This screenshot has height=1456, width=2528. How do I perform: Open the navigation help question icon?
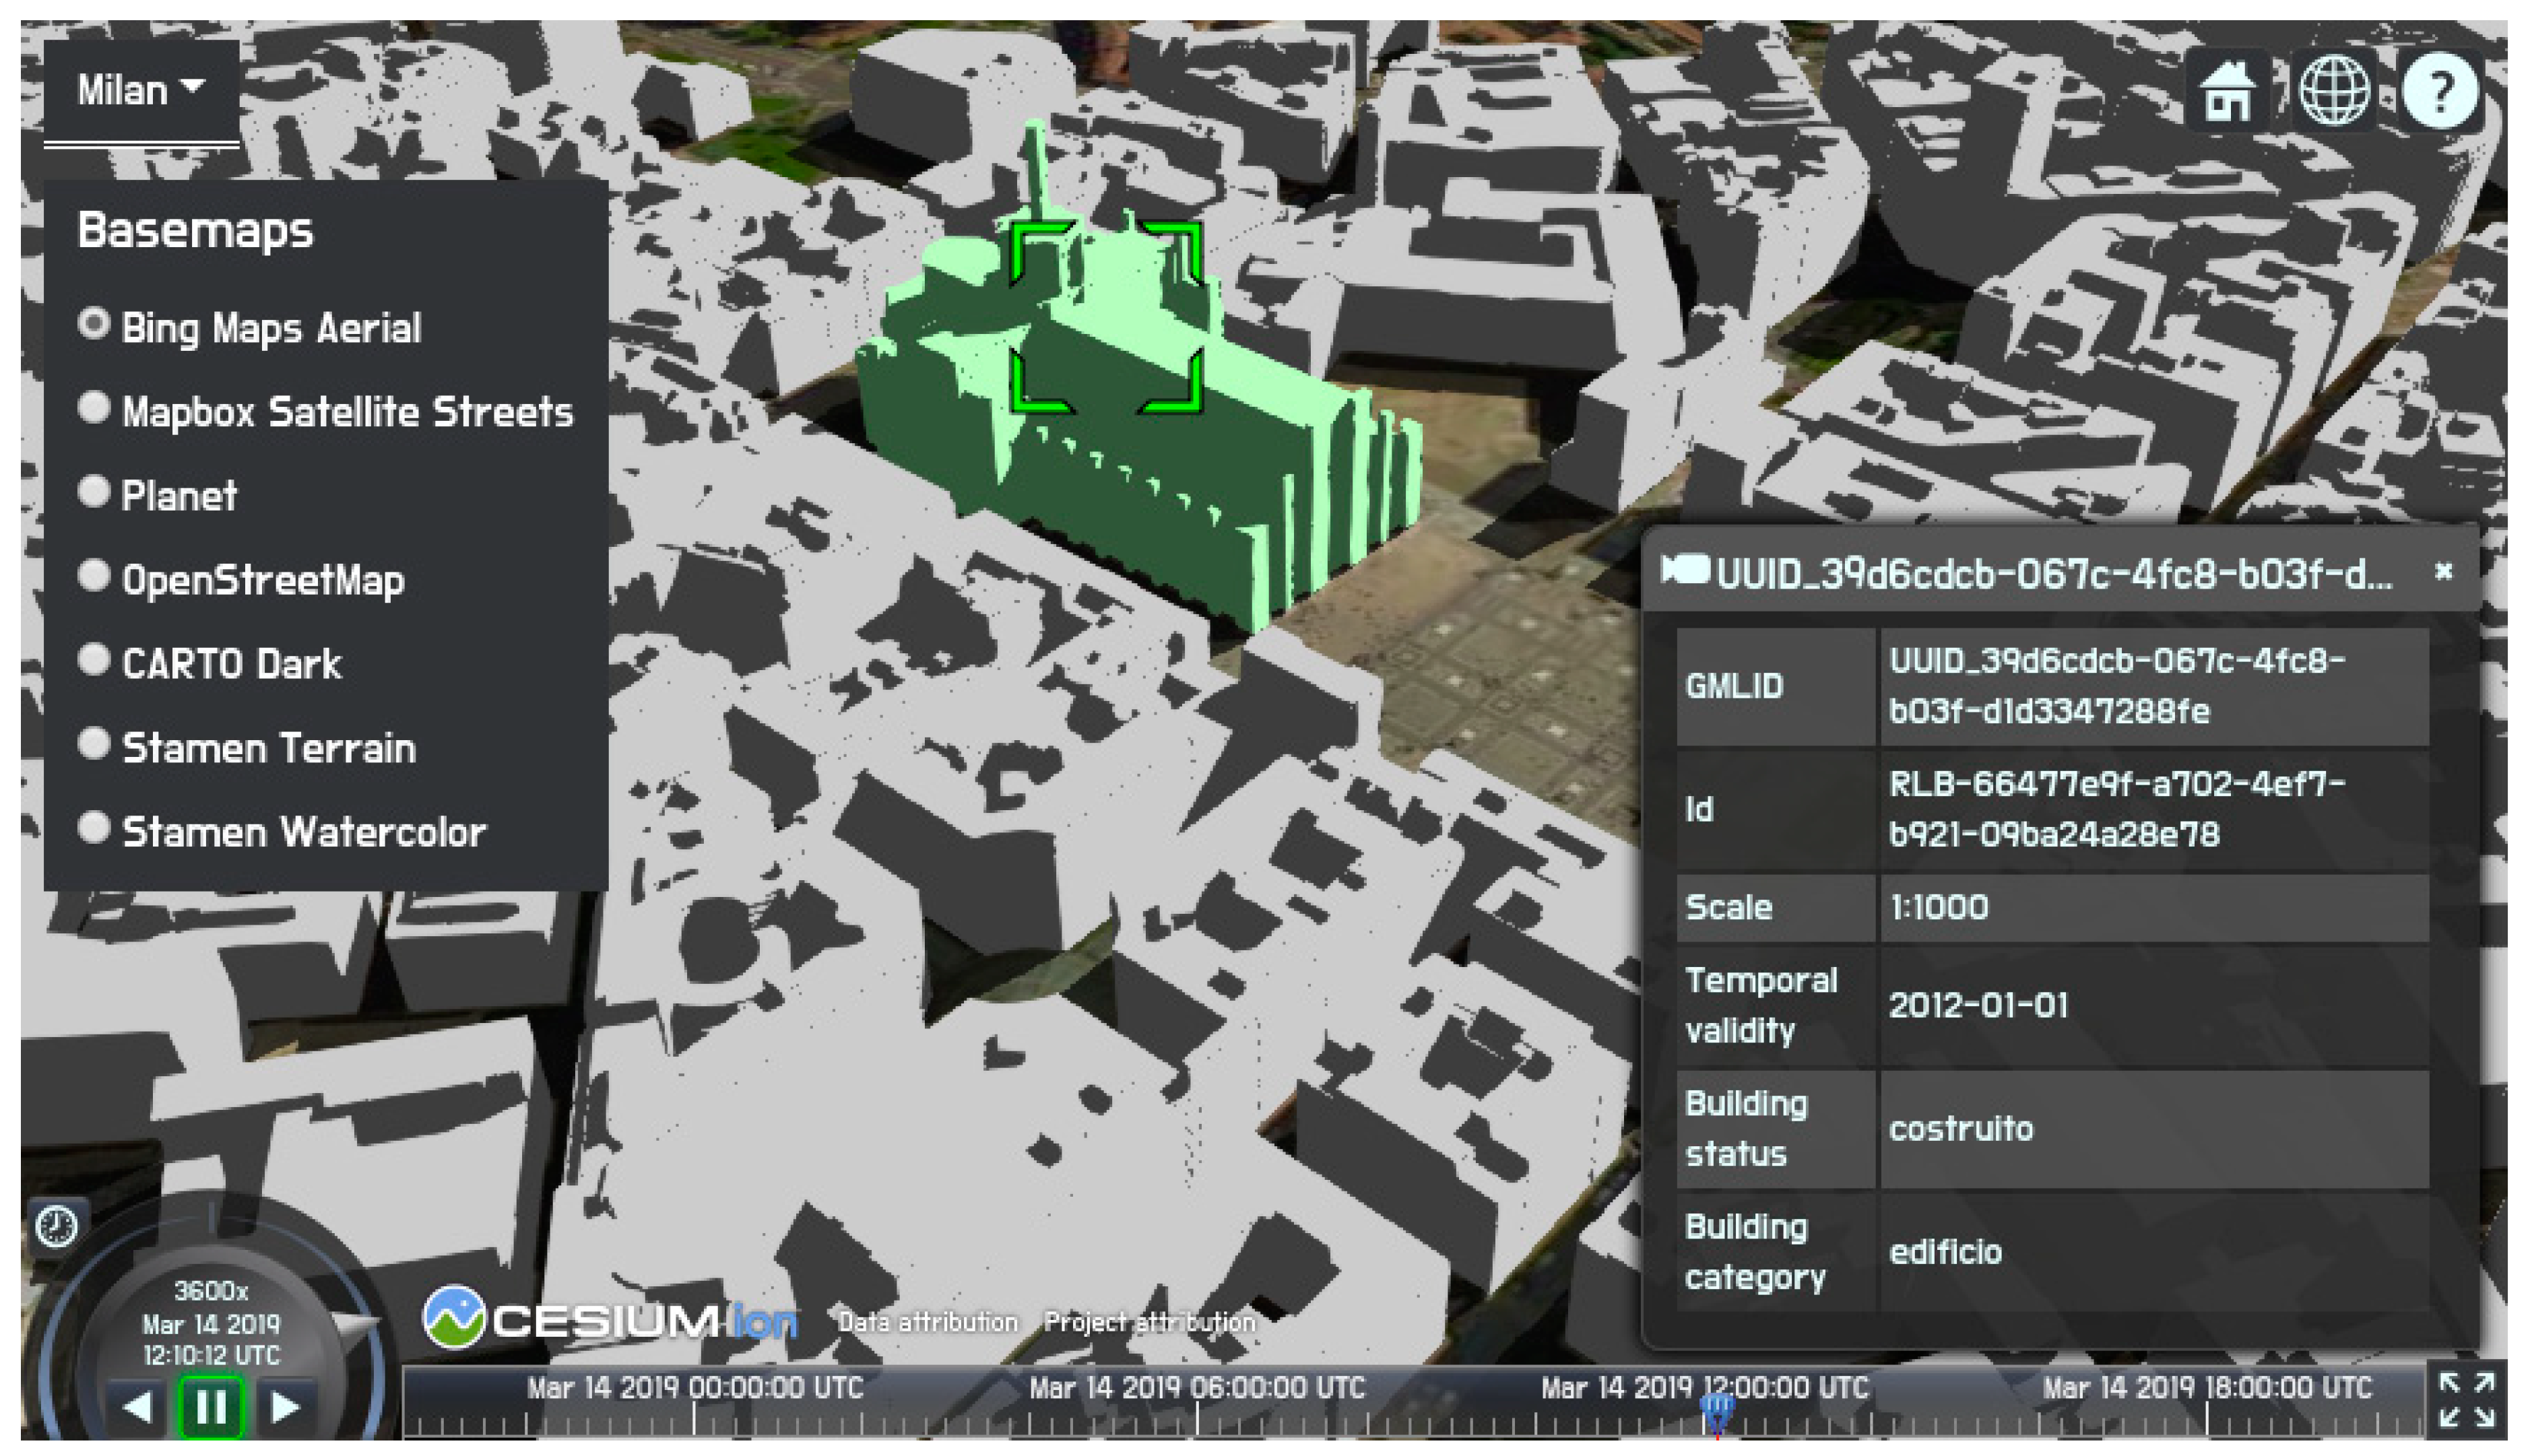[2440, 92]
